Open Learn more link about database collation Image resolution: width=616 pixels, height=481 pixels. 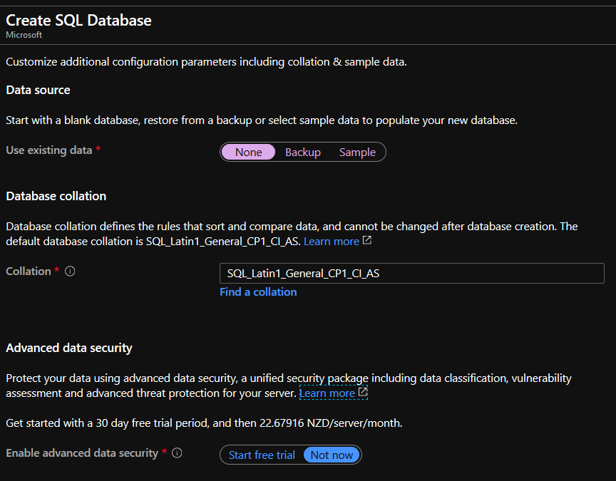click(x=332, y=241)
